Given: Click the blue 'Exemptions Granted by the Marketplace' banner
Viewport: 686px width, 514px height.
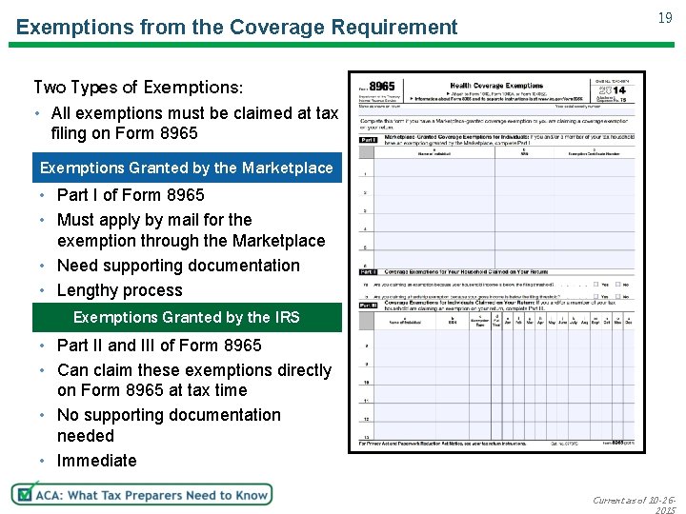Looking at the screenshot, I should 187,168.
